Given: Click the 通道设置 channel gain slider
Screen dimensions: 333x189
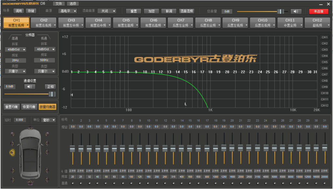Looking at the screenshot, I should tap(30, 94).
